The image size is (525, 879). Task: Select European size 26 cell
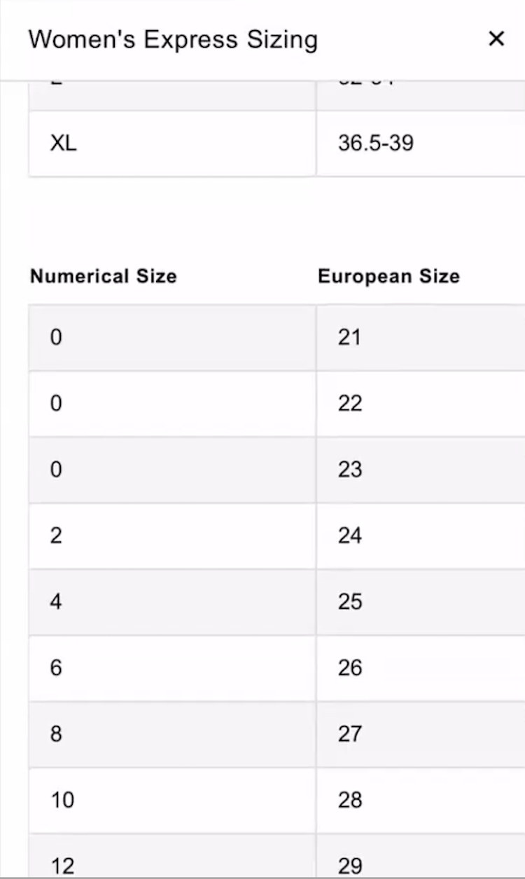click(420, 668)
